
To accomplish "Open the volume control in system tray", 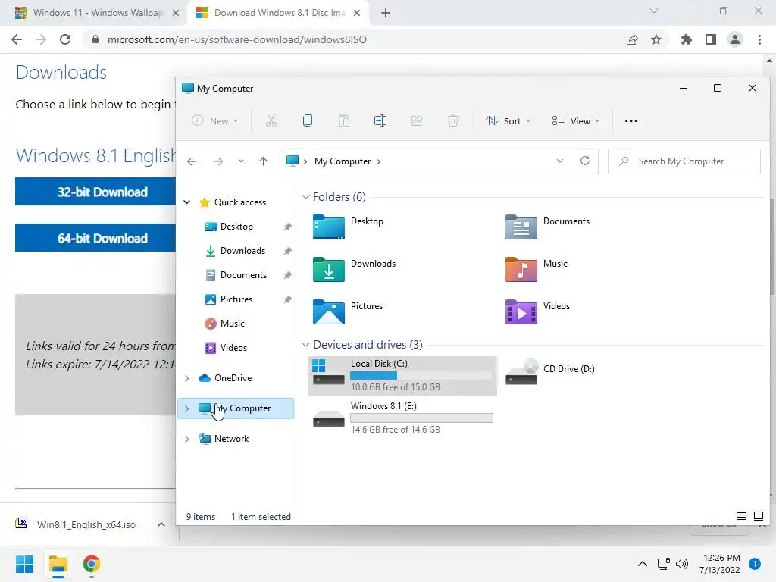I will [682, 564].
